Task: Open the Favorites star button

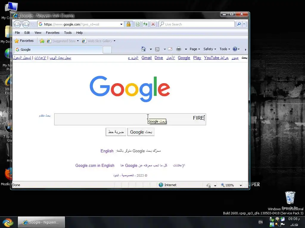Action: tap(24, 41)
